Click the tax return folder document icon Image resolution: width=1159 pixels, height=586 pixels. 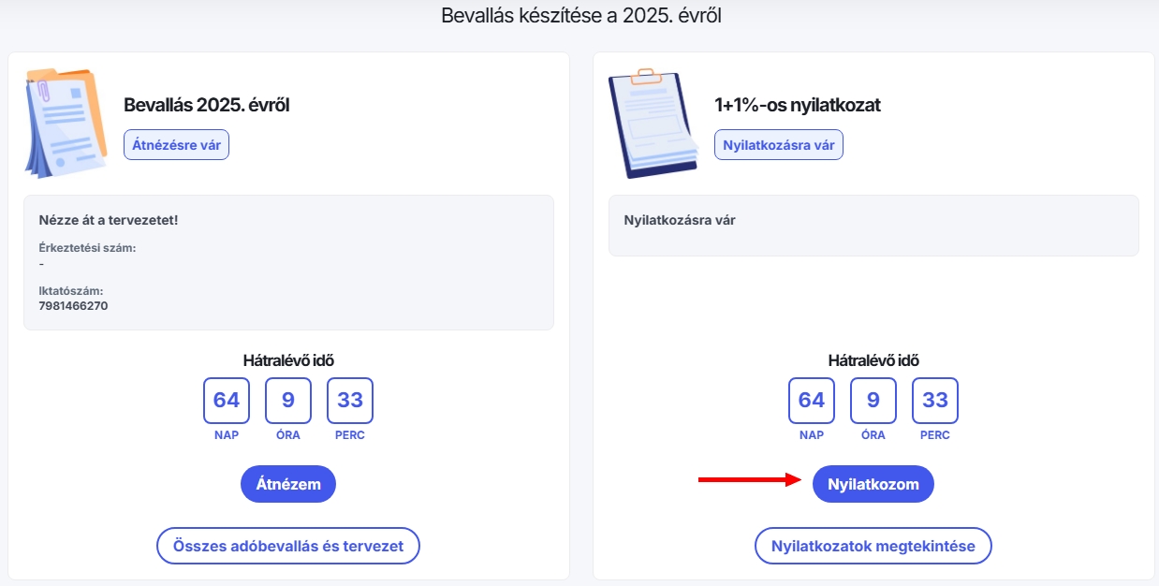(66, 122)
